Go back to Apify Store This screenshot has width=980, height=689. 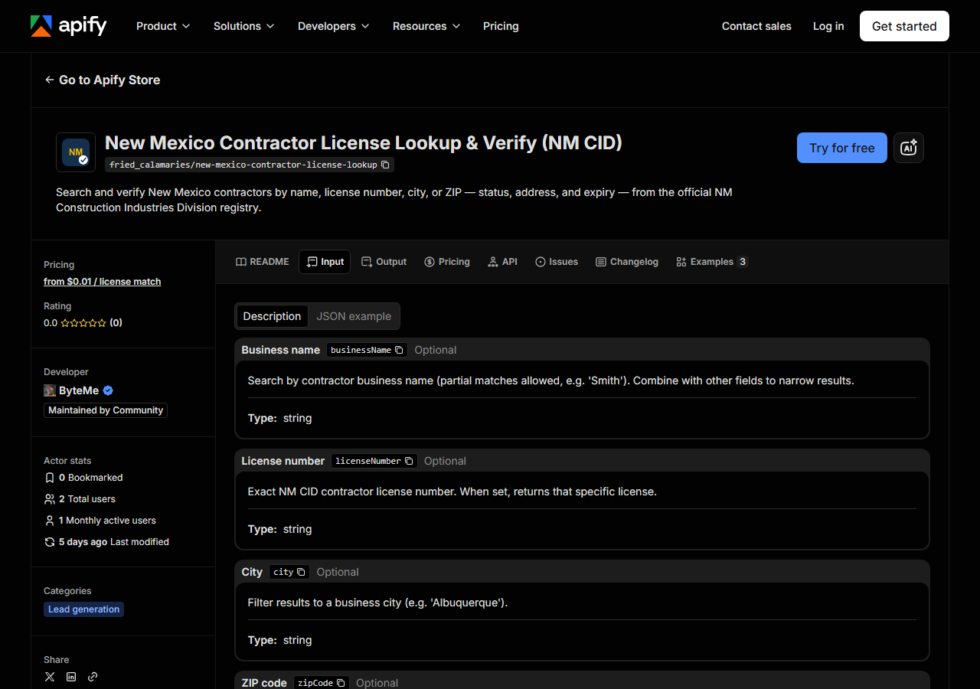coord(103,80)
